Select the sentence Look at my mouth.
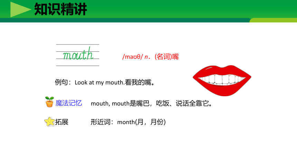The image size is (297, 167). pyautogui.click(x=99, y=82)
